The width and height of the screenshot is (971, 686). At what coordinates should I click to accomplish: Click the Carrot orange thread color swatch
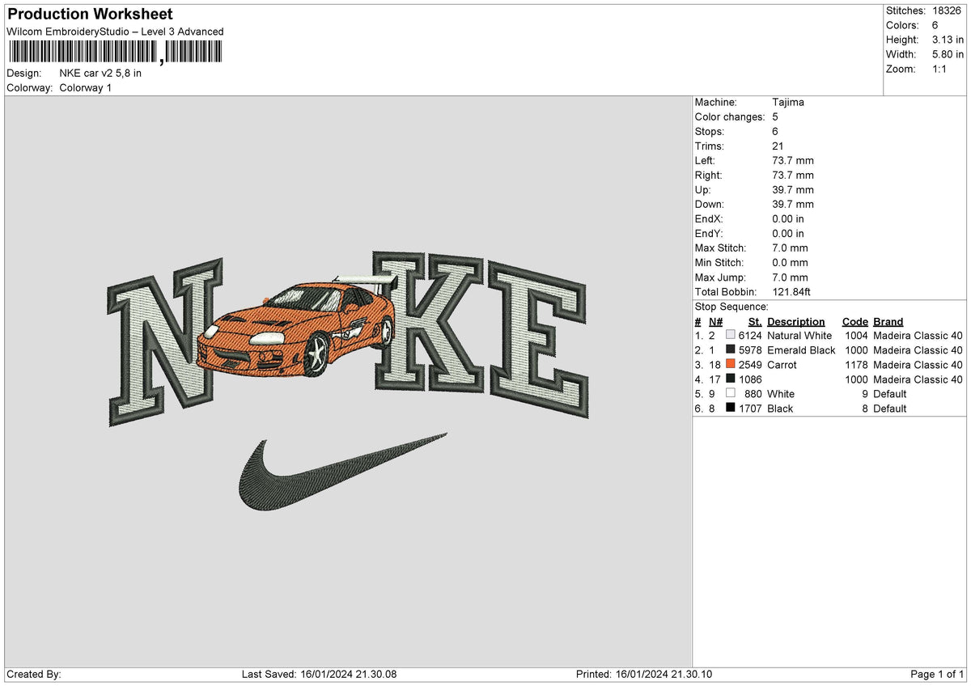coord(731,365)
